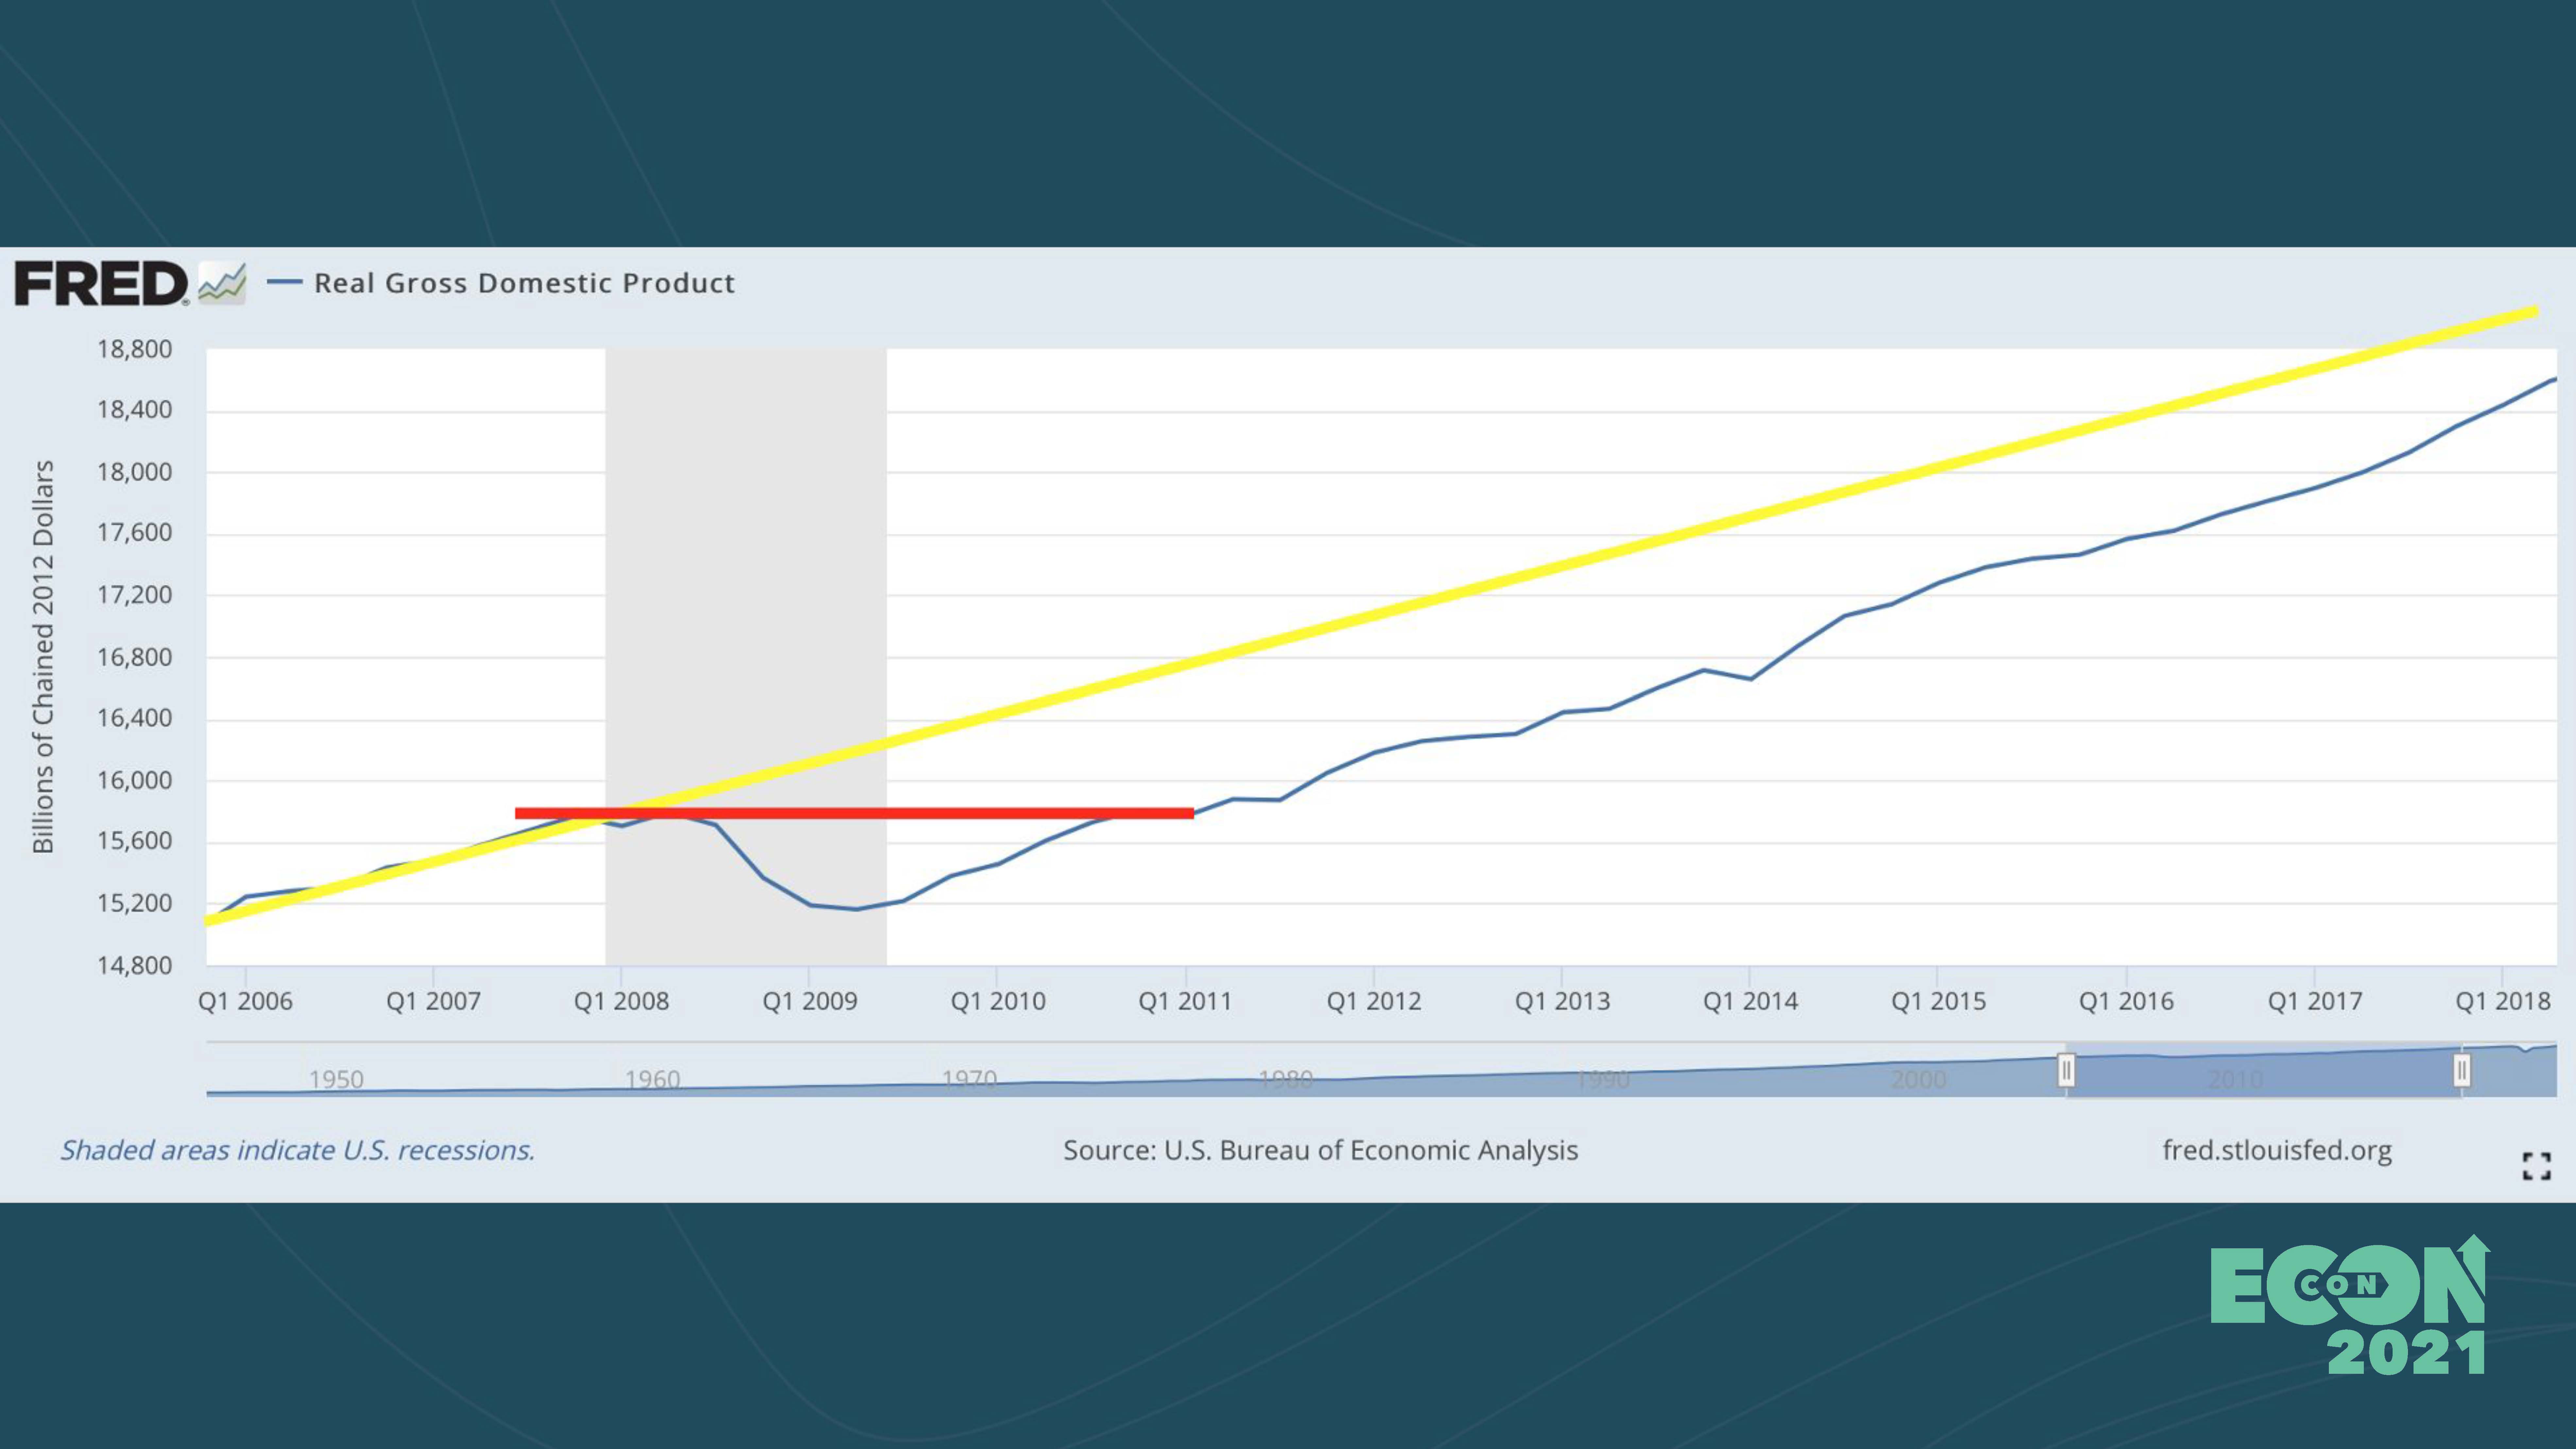Click the Q1 2007 axis label
This screenshot has width=2576, height=1449.
(433, 1001)
